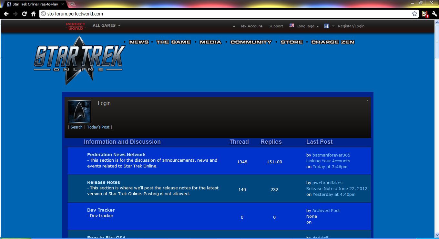This screenshot has height=239, width=439.
Task: Click the Yesterday at 4:40pm timestamp
Action: [x=334, y=194]
